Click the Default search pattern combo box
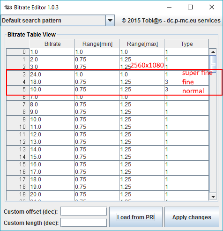This screenshot has width=223, height=231. click(x=58, y=21)
